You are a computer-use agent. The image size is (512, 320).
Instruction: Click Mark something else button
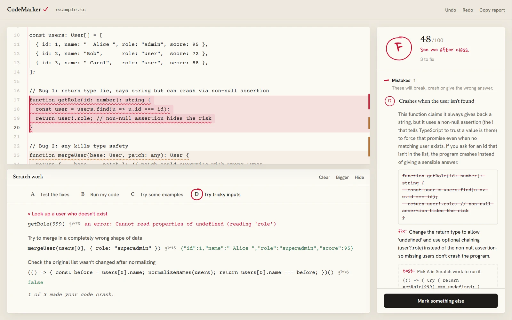point(441,301)
